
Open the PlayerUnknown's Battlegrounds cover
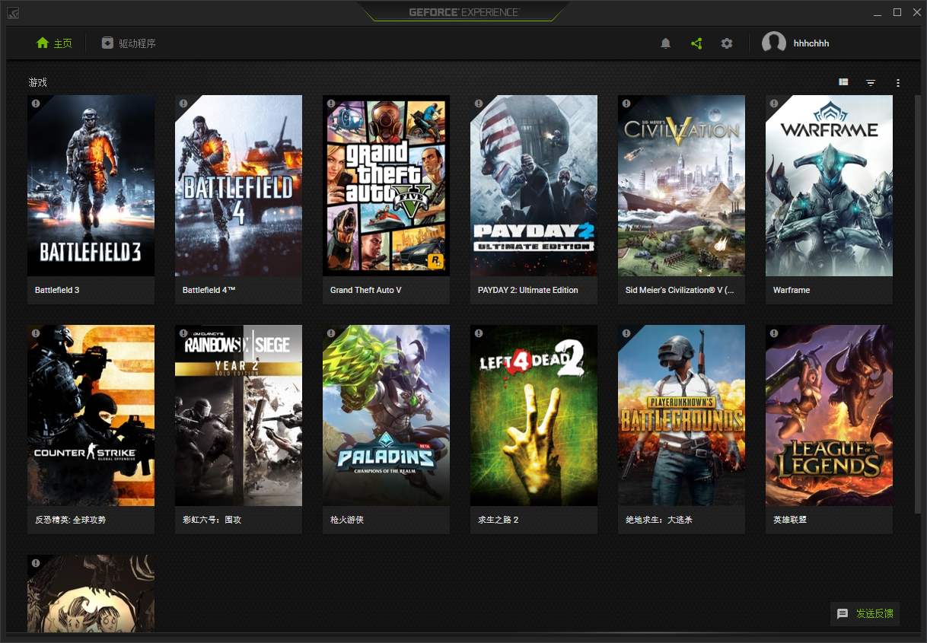681,415
